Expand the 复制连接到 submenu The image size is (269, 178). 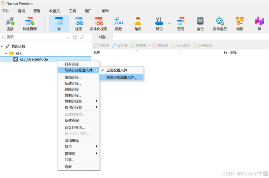point(78,101)
